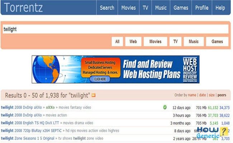Click the orange RSS feed icon beside results
This screenshot has height=143, width=233.
click(94, 95)
